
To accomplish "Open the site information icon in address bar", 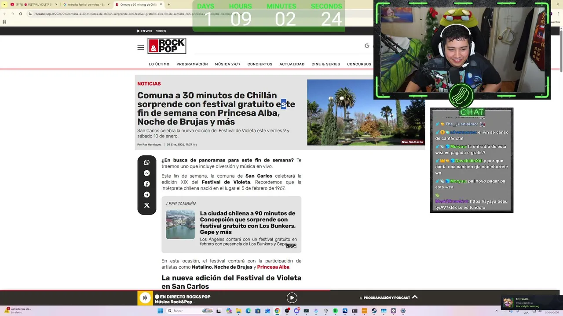I will tap(30, 14).
